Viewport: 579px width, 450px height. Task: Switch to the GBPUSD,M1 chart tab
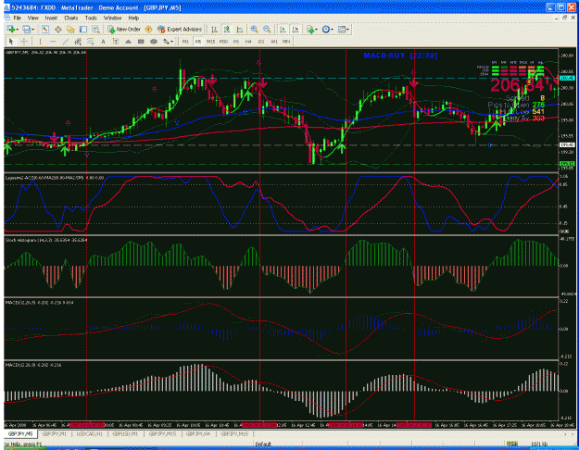[125, 434]
